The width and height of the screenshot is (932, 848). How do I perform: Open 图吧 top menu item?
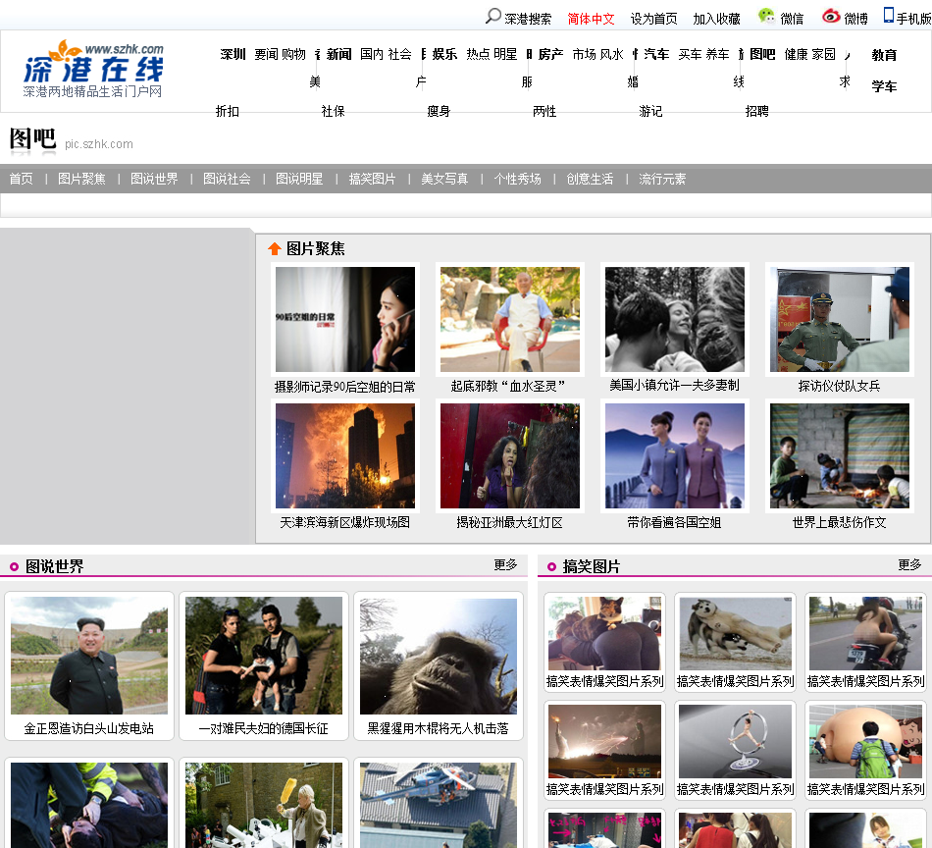pos(762,55)
